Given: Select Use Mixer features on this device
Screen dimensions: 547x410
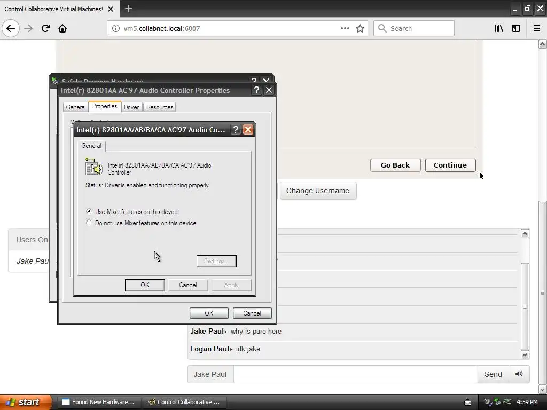Looking at the screenshot, I should tap(132, 211).
